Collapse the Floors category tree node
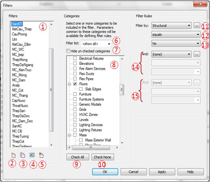Screen dimensions: 210x182 click(x=69, y=84)
